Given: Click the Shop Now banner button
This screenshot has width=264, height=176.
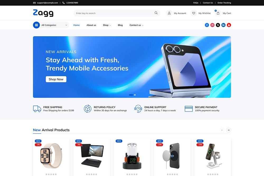Looking at the screenshot, I should pos(56,79).
